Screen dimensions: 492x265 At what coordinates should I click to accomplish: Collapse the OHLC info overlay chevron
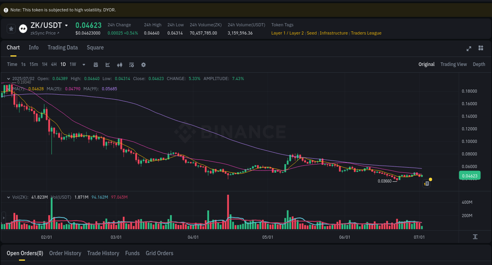(8, 79)
